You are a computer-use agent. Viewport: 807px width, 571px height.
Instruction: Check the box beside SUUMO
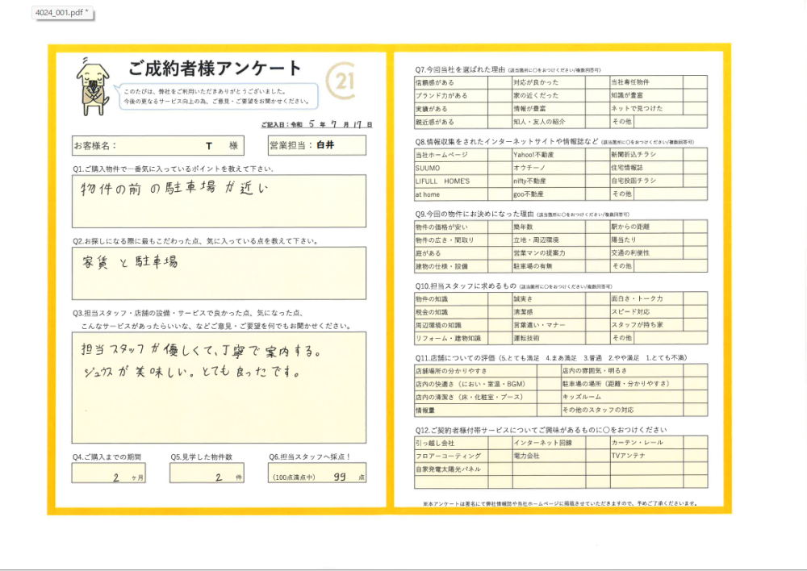pyautogui.click(x=500, y=168)
